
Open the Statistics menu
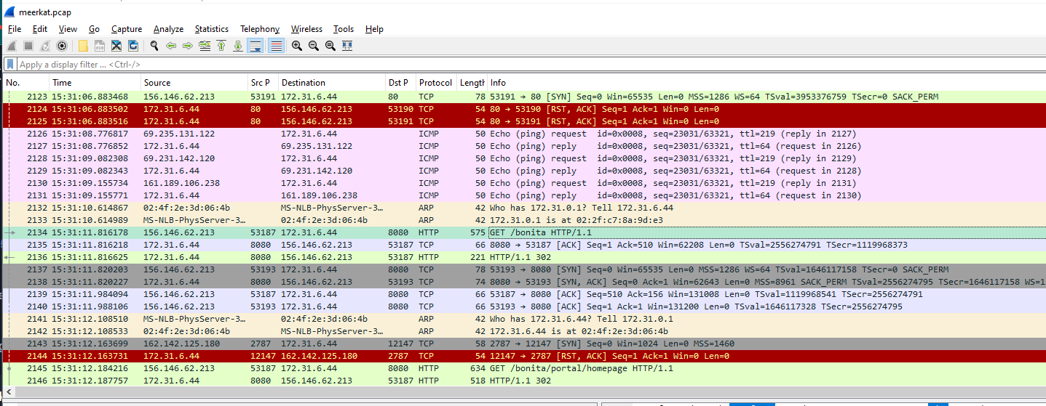211,29
